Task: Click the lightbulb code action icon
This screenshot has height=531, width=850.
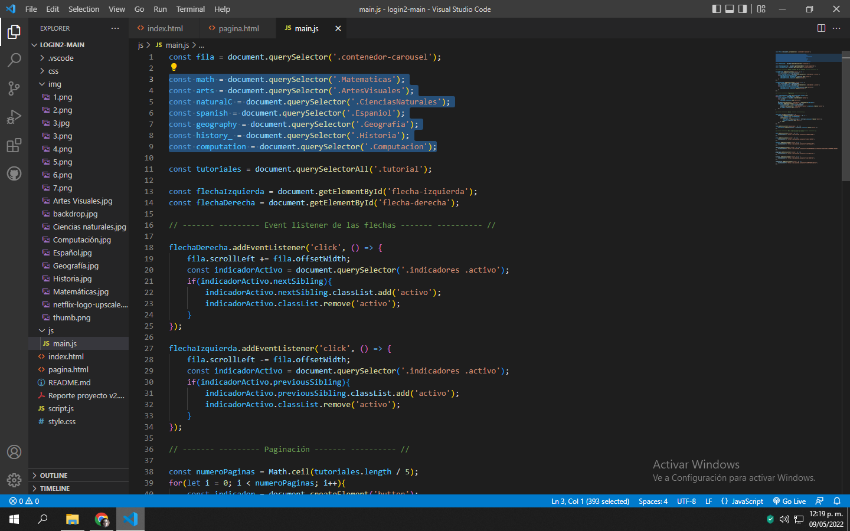Action: pyautogui.click(x=174, y=67)
